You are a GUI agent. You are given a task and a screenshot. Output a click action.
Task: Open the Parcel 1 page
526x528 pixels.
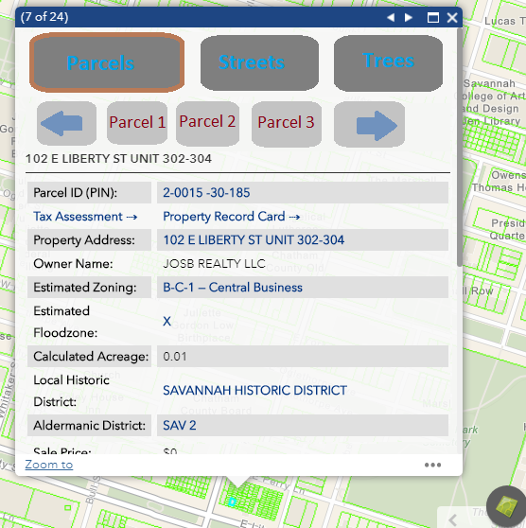pos(137,123)
